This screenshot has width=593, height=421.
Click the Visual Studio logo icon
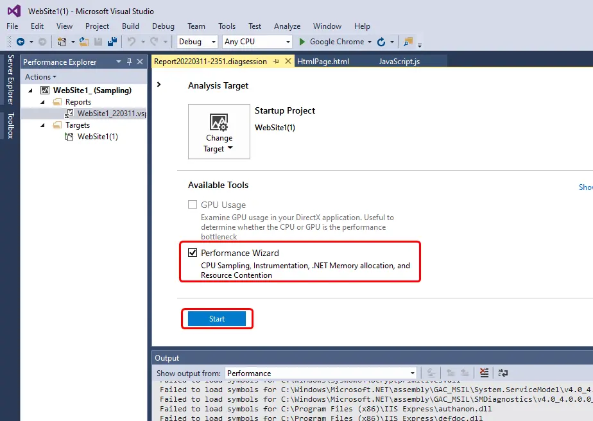click(x=14, y=11)
